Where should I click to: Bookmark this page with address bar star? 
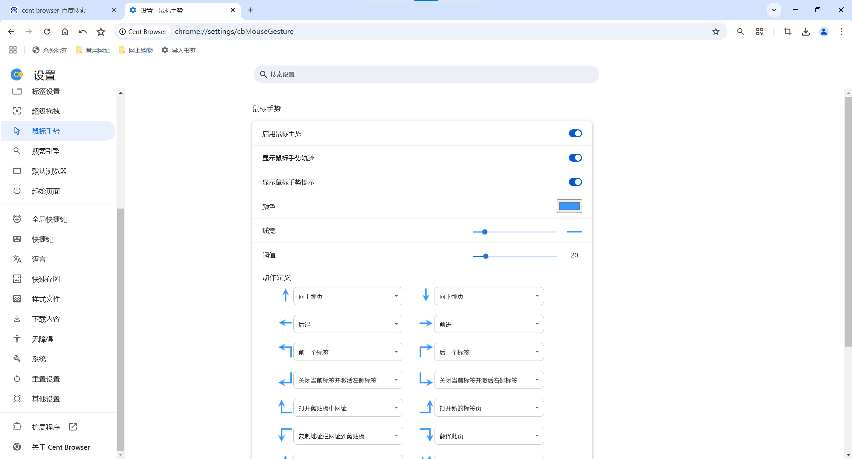point(715,32)
